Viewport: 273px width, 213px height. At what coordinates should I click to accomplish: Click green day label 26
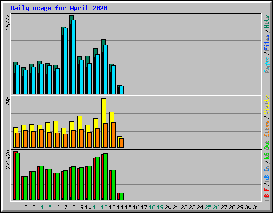coord(216,207)
